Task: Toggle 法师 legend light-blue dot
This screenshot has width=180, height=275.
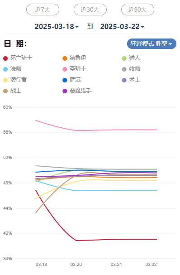Action: tap(5, 69)
